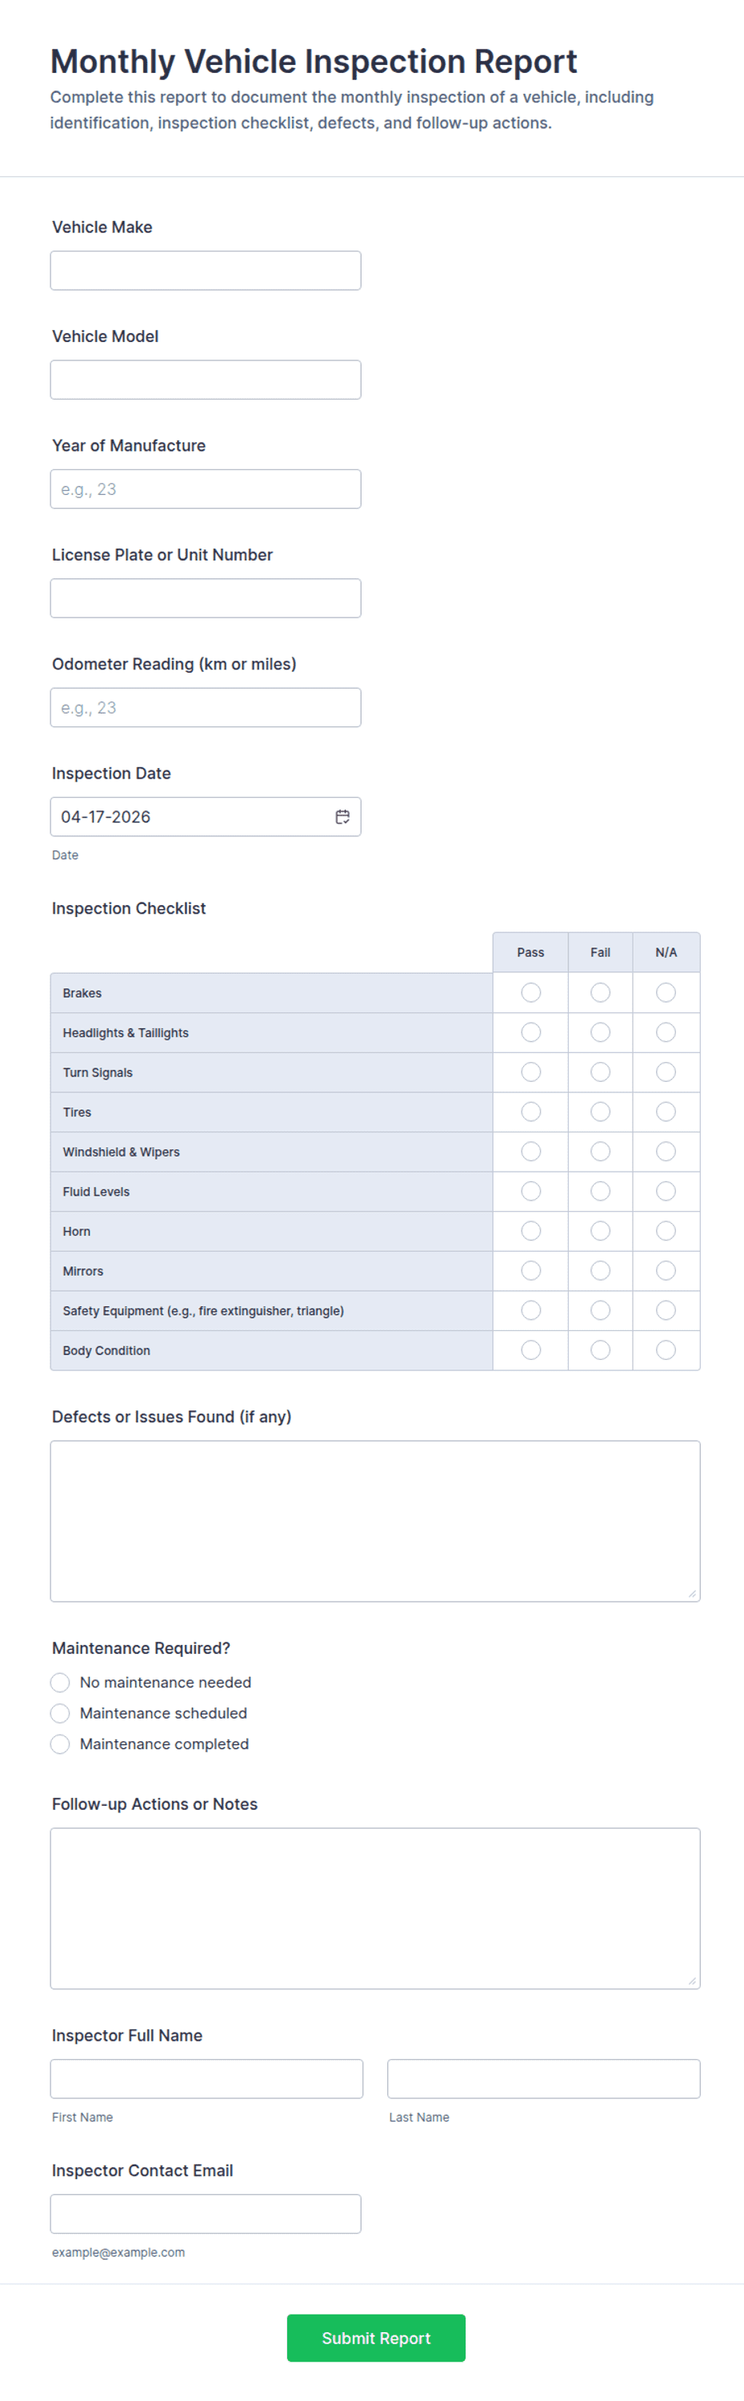Set Mirrors to N/A
This screenshot has width=744, height=2401.
coord(666,1271)
